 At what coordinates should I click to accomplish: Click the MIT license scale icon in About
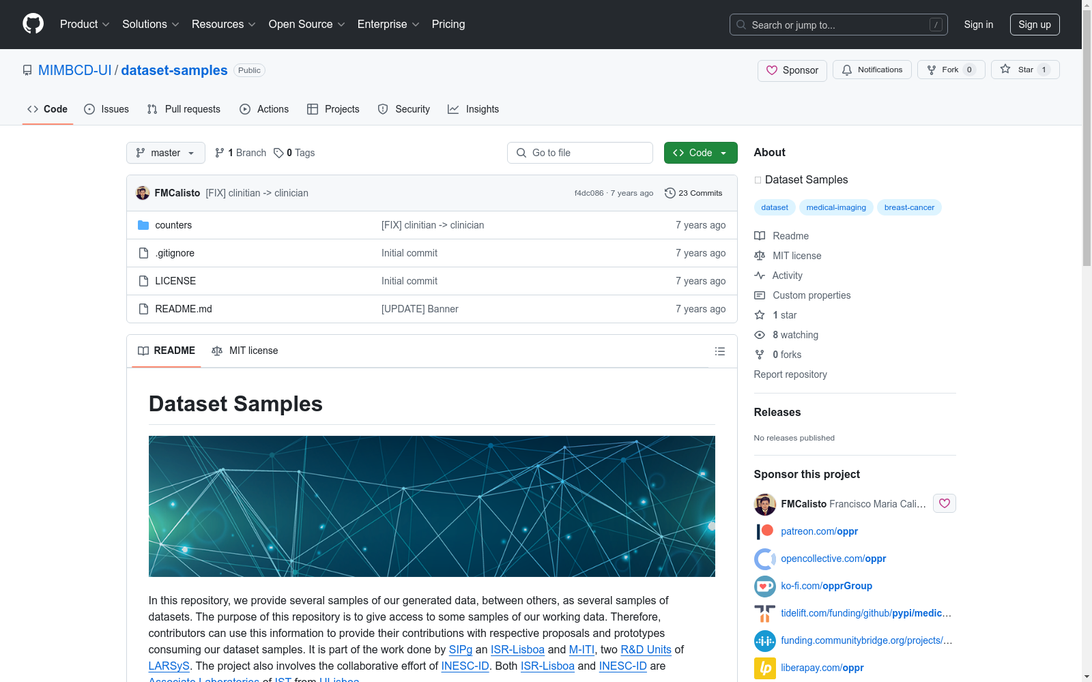pyautogui.click(x=760, y=256)
